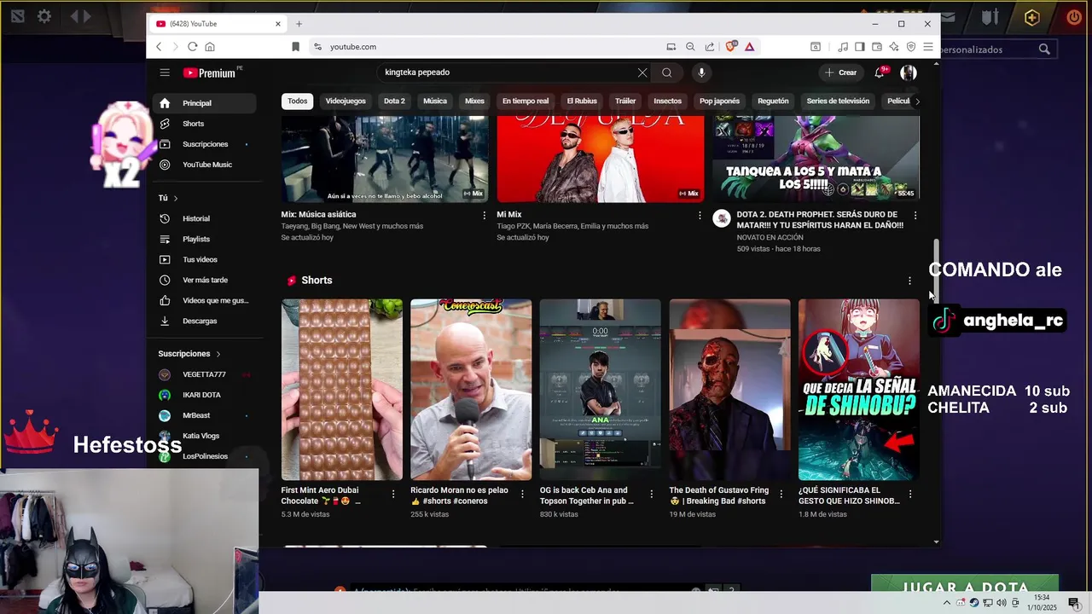The height and width of the screenshot is (614, 1092).
Task: Select the Todos filter chip
Action: click(x=298, y=101)
